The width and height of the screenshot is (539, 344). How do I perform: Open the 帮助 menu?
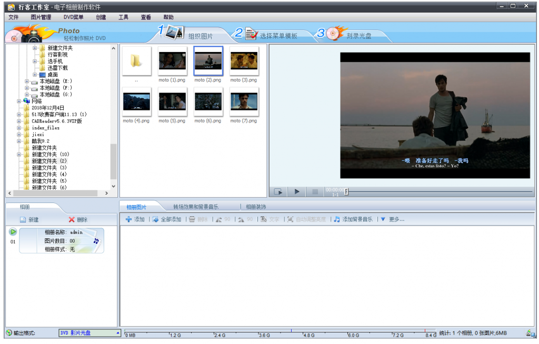[168, 17]
